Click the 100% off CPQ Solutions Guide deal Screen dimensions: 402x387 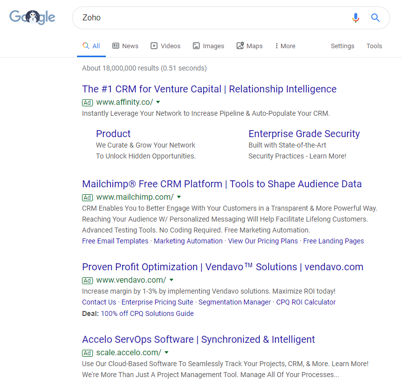point(147,313)
